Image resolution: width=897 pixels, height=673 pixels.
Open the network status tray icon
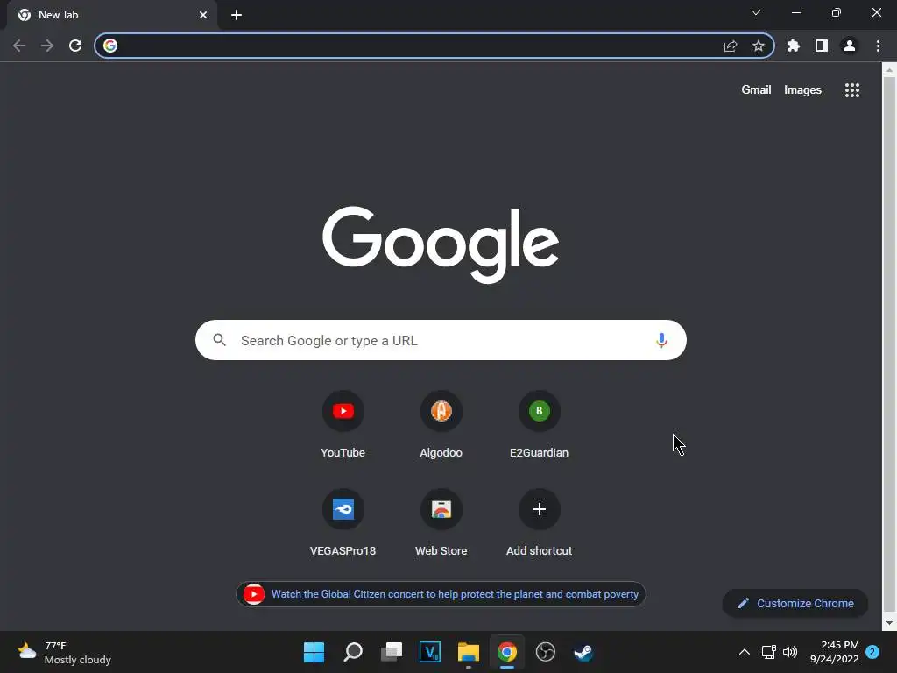point(769,652)
